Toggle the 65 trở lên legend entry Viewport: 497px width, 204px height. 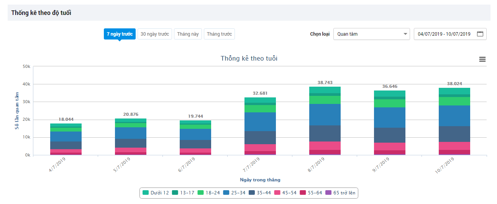340,193
